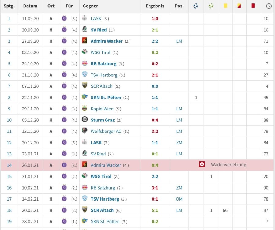This screenshot has width=275, height=230.
Task: Click the Wolfsberger AC club crest
Action: (85, 131)
